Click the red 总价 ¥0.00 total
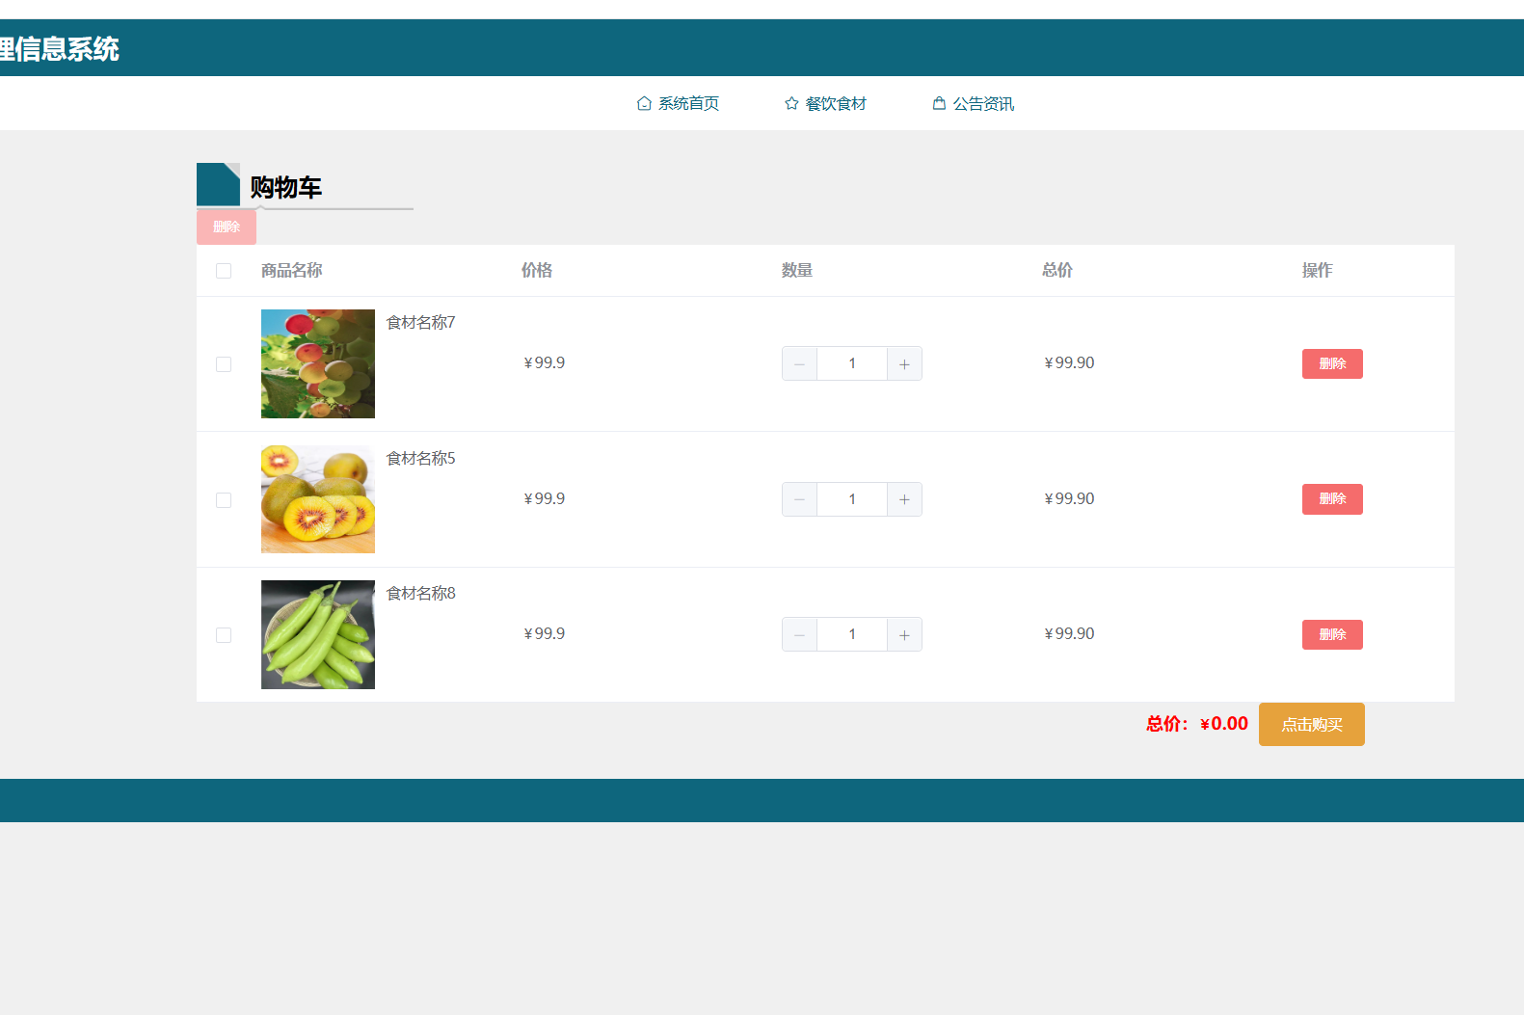The image size is (1524, 1015). (x=1197, y=724)
